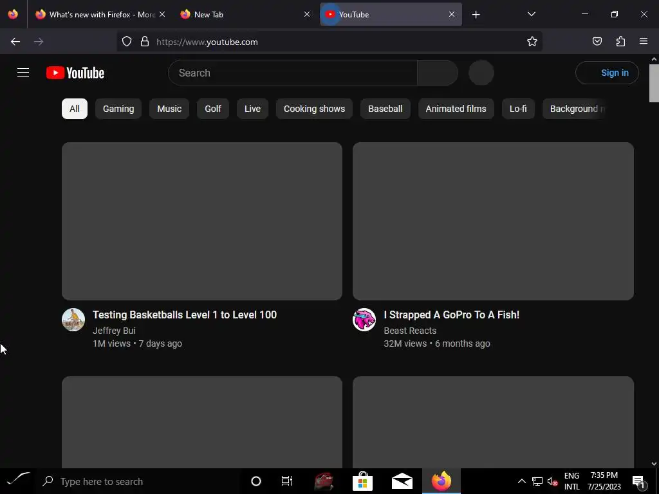Click the Beast Reacts channel avatar
Screen dimensions: 659x494
click(x=364, y=320)
